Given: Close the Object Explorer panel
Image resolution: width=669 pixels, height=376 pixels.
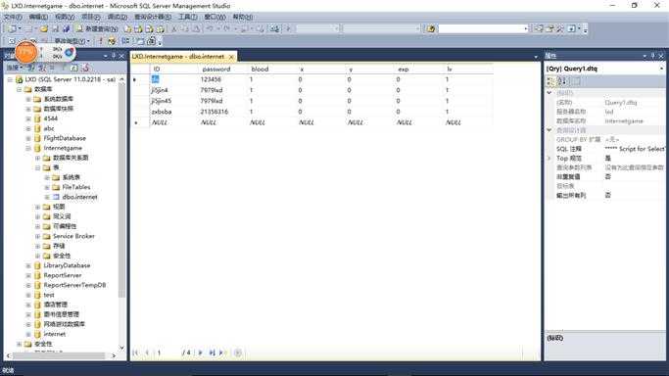Looking at the screenshot, I should 121,56.
